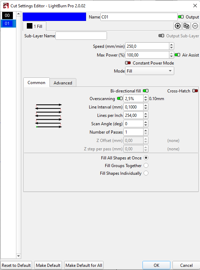Remove sub-layer with minus icon
Image resolution: width=200 pixels, height=270 pixels.
coord(195,26)
